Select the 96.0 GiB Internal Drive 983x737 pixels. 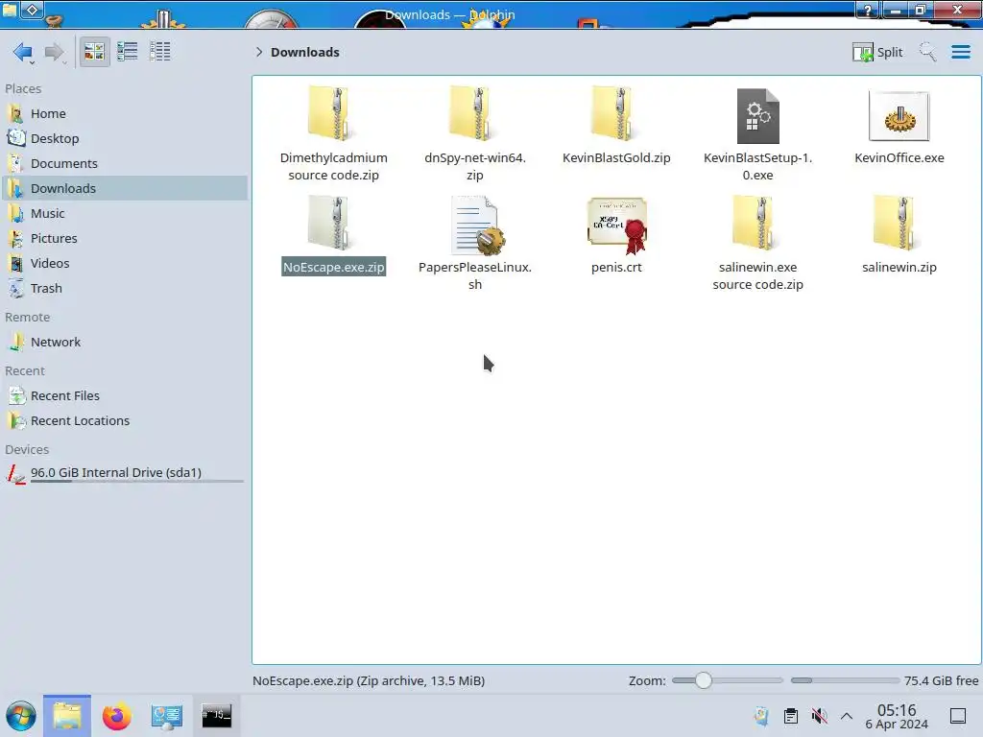[124, 474]
